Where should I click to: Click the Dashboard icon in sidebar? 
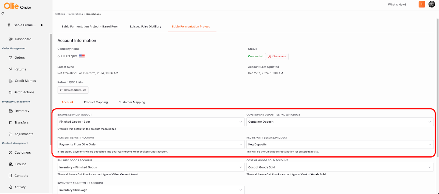click(10, 39)
